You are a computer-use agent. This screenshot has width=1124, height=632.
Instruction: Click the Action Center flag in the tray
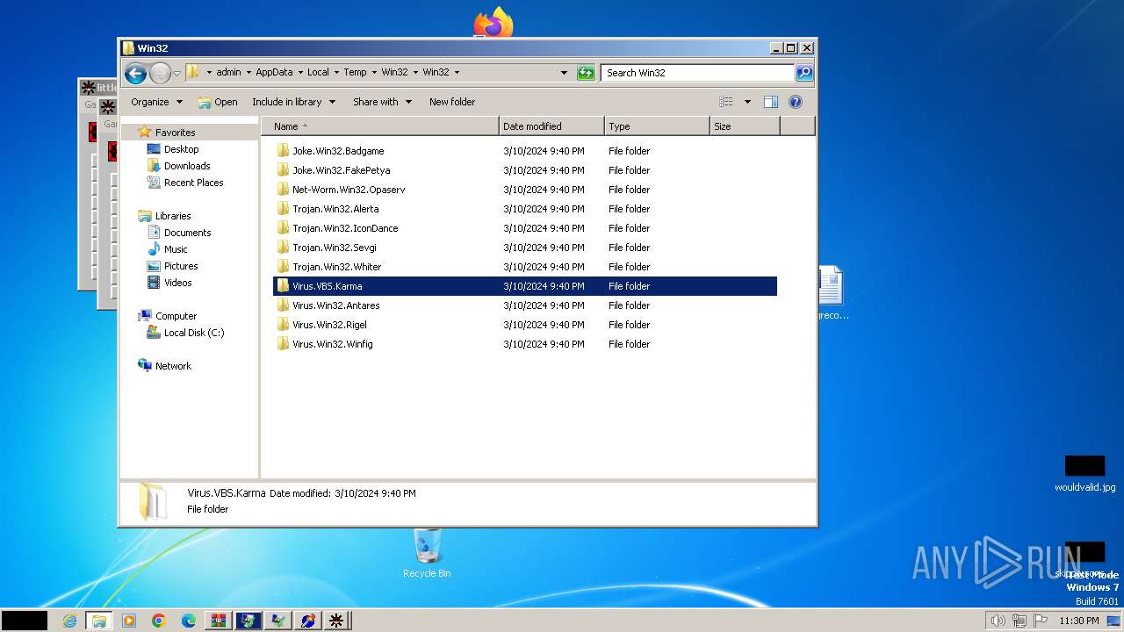point(1040,621)
